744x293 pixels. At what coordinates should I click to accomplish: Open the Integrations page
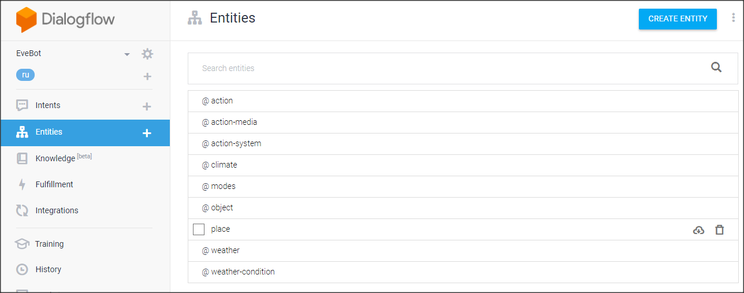(x=57, y=210)
